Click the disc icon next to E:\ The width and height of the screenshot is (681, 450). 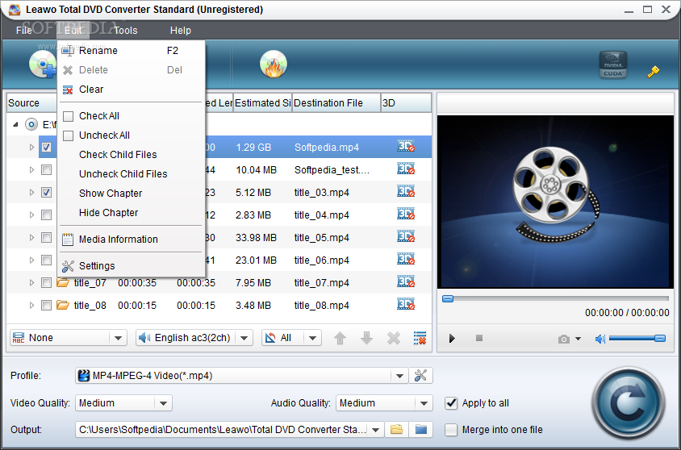click(x=31, y=124)
